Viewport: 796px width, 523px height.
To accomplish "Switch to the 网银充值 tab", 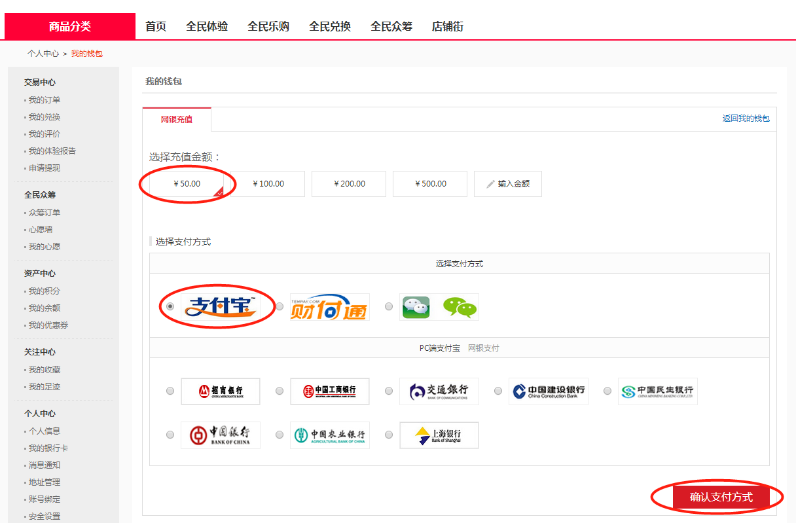I will (177, 119).
